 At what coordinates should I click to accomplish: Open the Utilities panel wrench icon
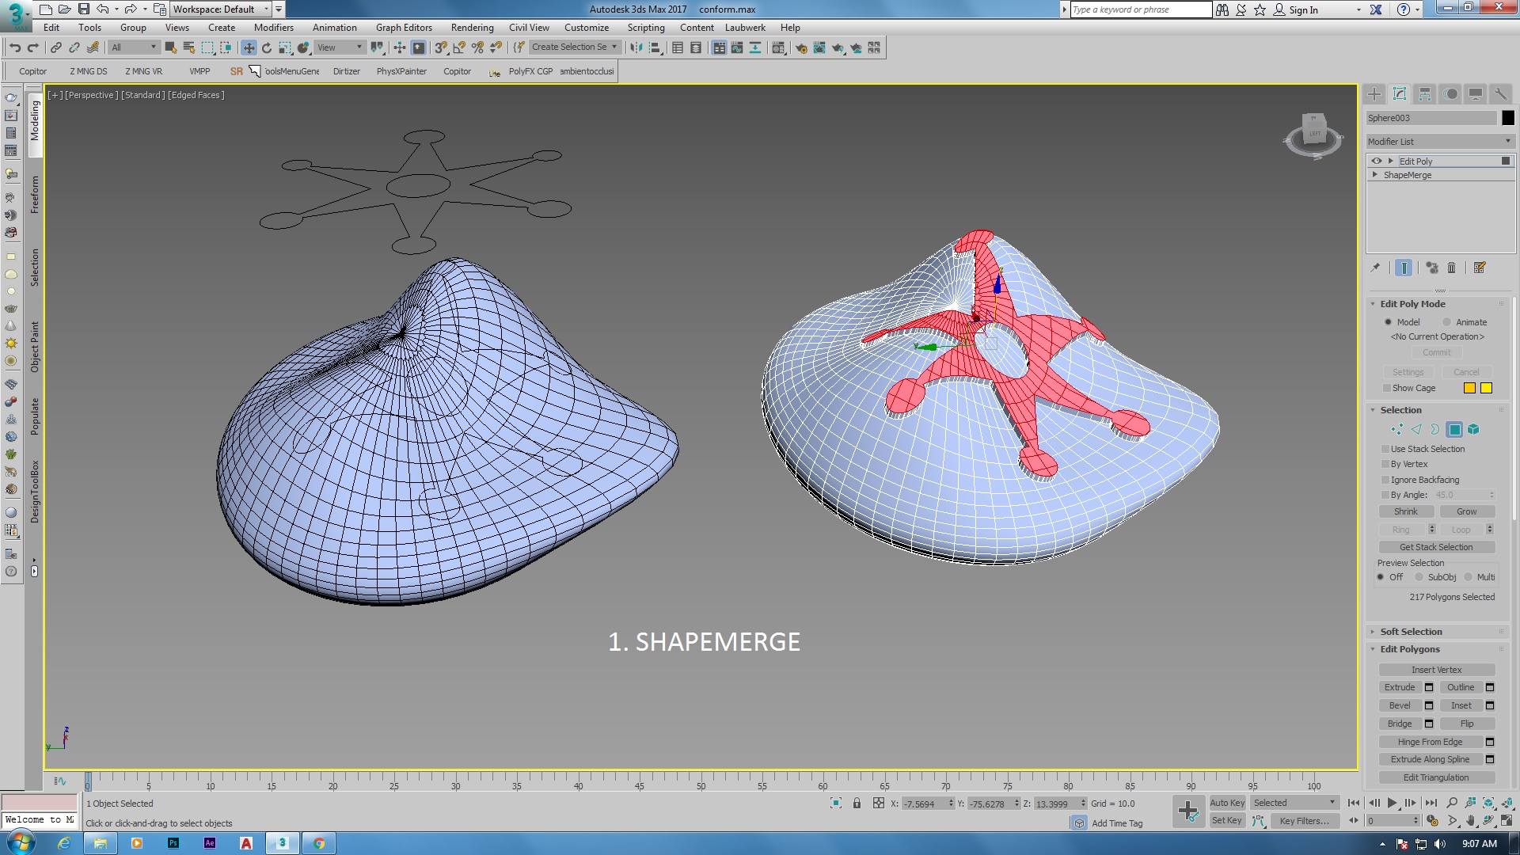(1500, 94)
